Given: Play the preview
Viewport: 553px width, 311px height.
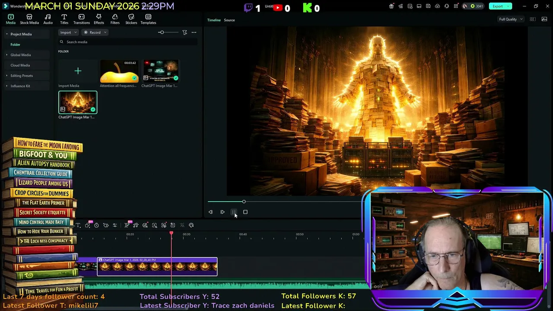Looking at the screenshot, I should pyautogui.click(x=222, y=212).
